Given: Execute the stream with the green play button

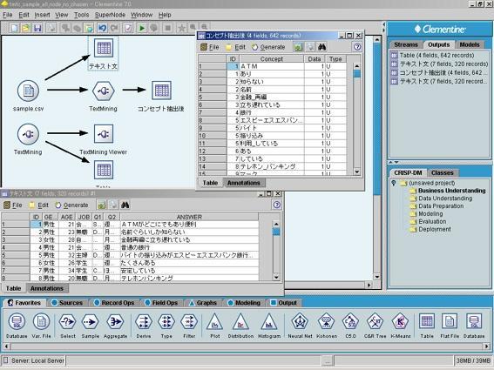Looking at the screenshot, I should [x=142, y=28].
